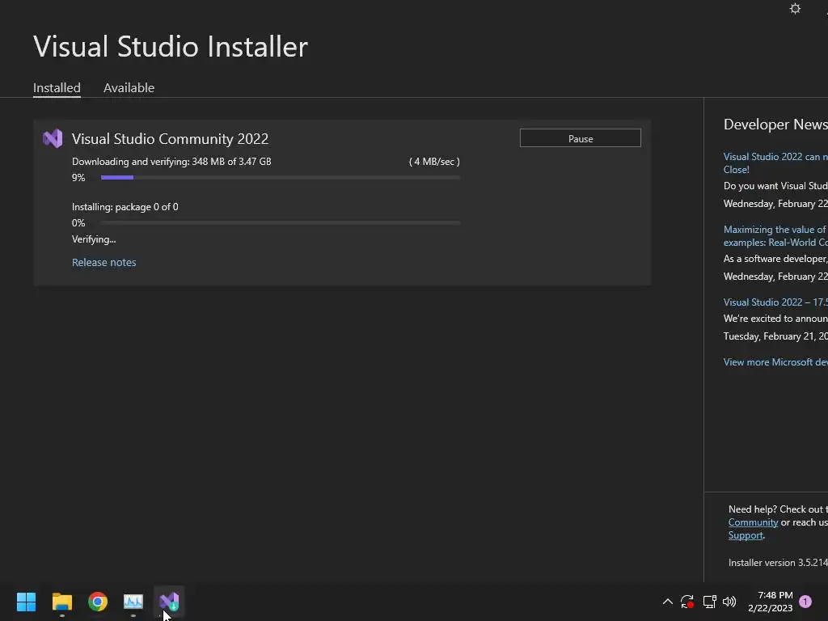Open the Support link
This screenshot has width=828, height=621.
(x=746, y=535)
